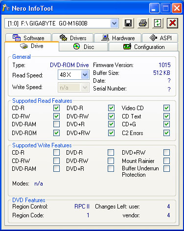The width and height of the screenshot is (184, 231).
Task: Click the buffer size value 512 KB
Action: point(161,73)
